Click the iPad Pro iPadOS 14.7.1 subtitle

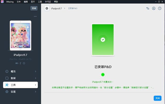tap(20, 59)
